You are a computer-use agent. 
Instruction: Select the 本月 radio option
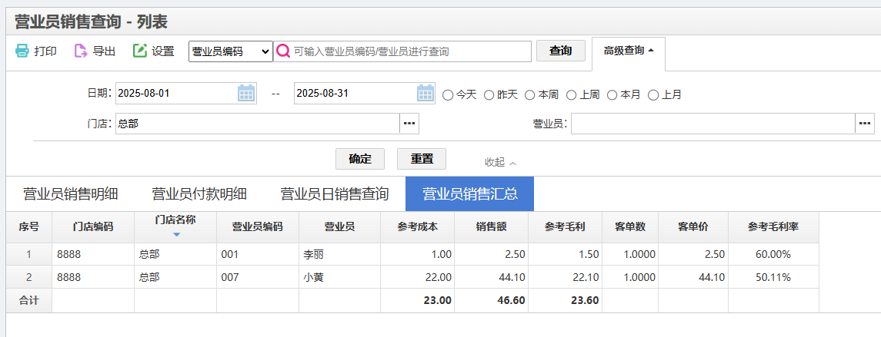pos(612,95)
